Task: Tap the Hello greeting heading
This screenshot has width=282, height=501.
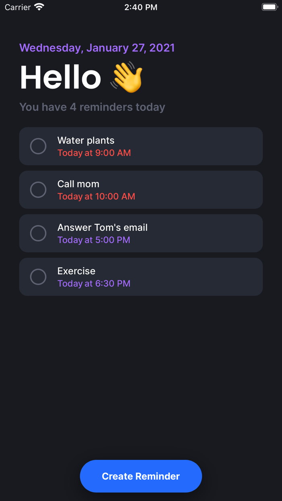Action: point(60,77)
